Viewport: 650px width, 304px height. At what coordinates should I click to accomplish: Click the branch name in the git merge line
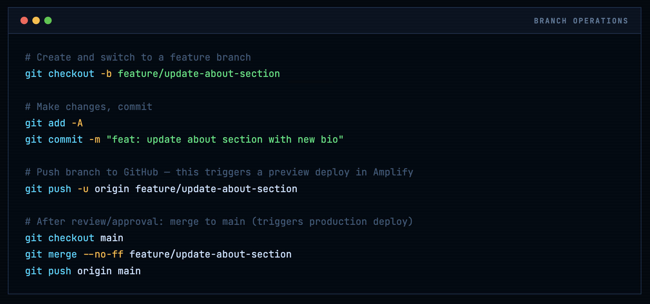[x=210, y=254]
